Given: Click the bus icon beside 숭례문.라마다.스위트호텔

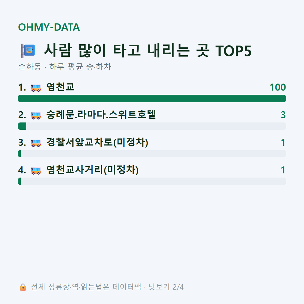Looking at the screenshot, I should tap(36, 115).
